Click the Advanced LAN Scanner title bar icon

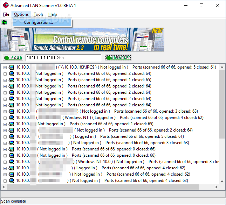pos(6,6)
